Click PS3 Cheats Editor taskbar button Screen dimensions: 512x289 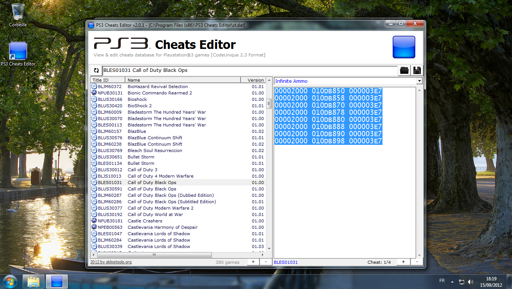point(57,281)
